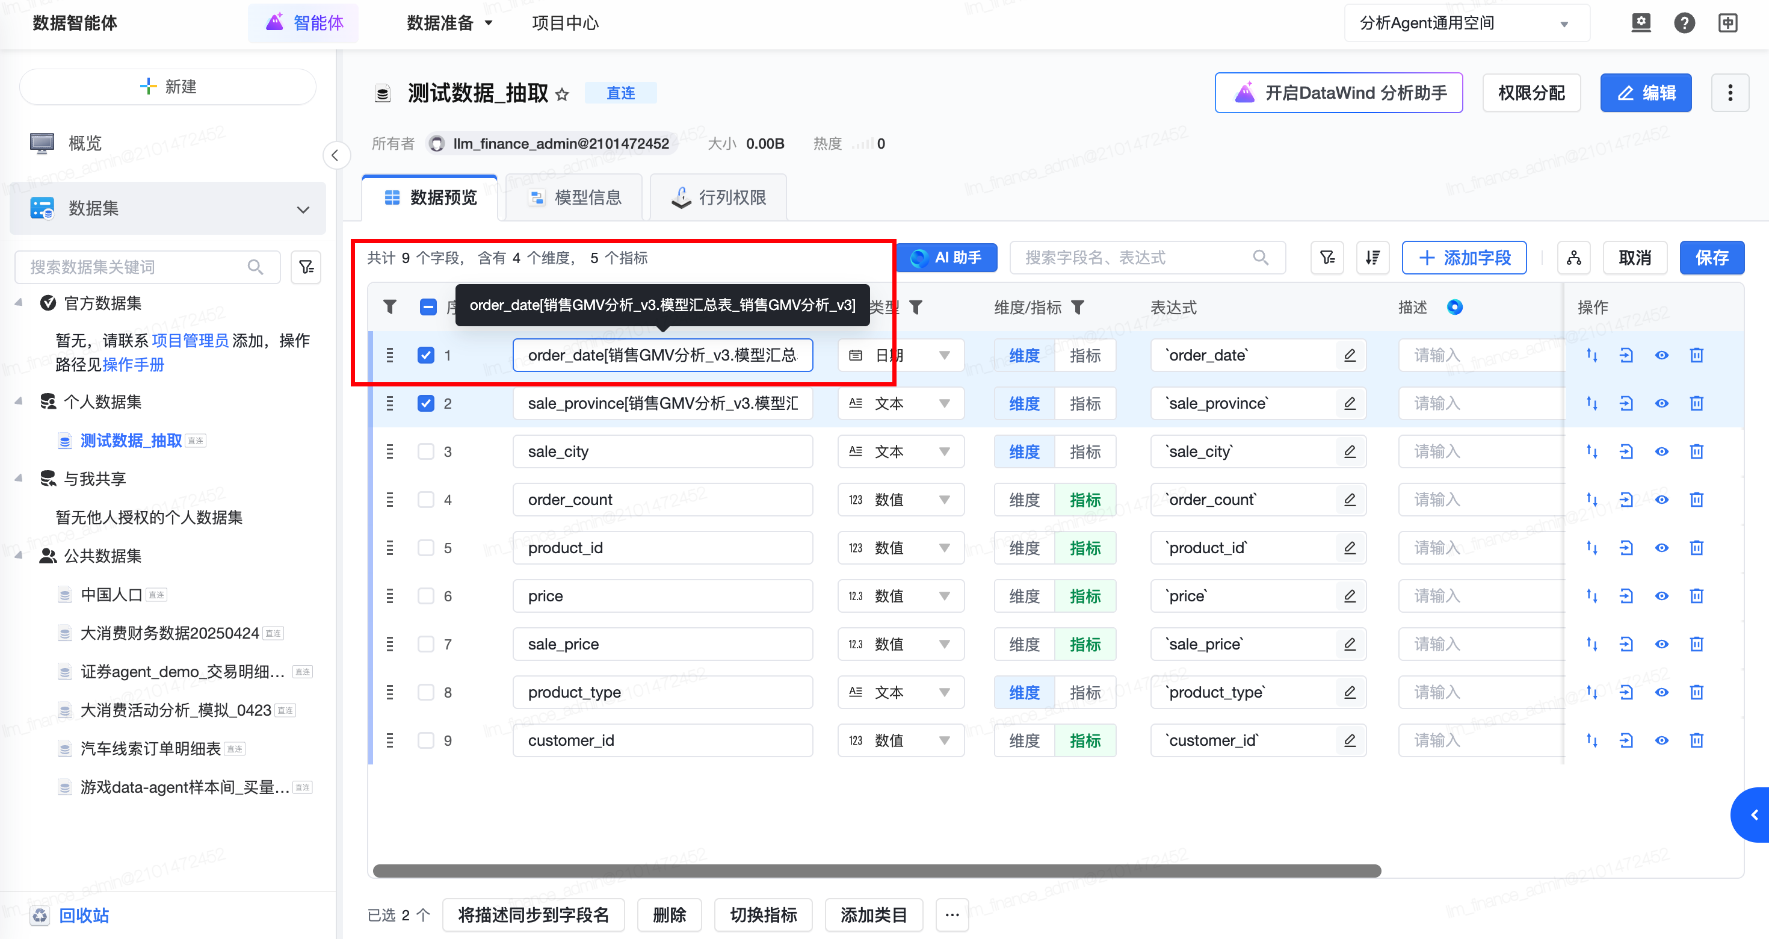Click the monitor settings icon in top bar
Image resolution: width=1769 pixels, height=939 pixels.
[1641, 23]
